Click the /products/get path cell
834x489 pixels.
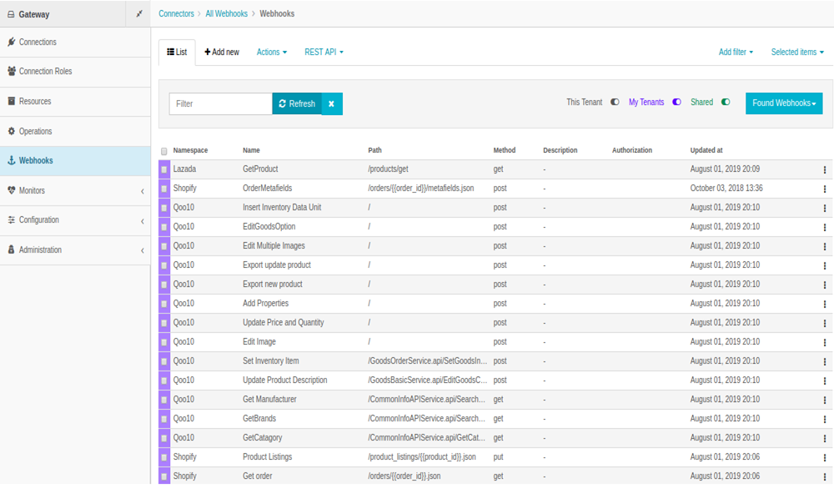click(389, 169)
